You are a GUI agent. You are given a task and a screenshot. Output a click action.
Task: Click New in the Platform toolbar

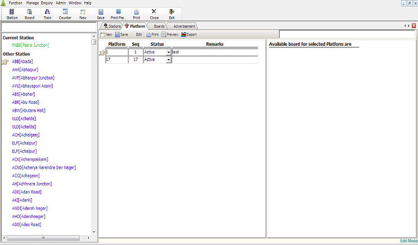(106, 34)
